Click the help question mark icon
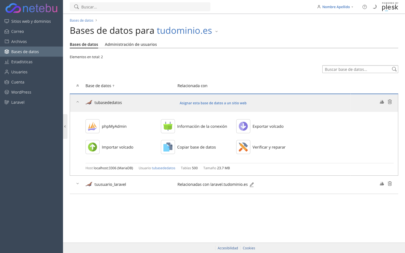The width and height of the screenshot is (405, 253). tap(364, 7)
